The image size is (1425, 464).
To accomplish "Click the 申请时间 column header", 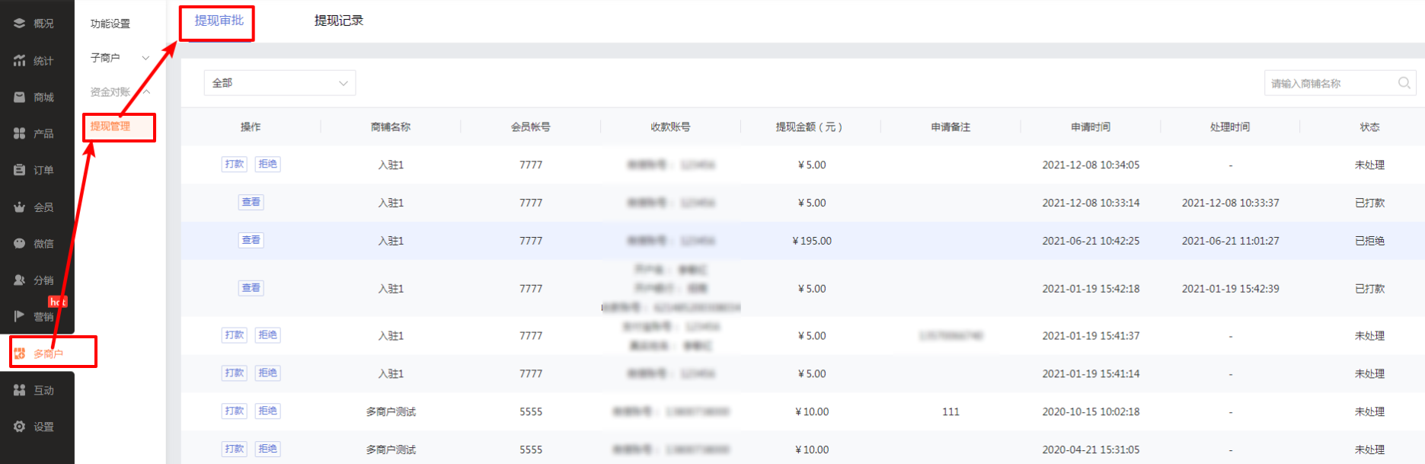I will [x=1091, y=127].
